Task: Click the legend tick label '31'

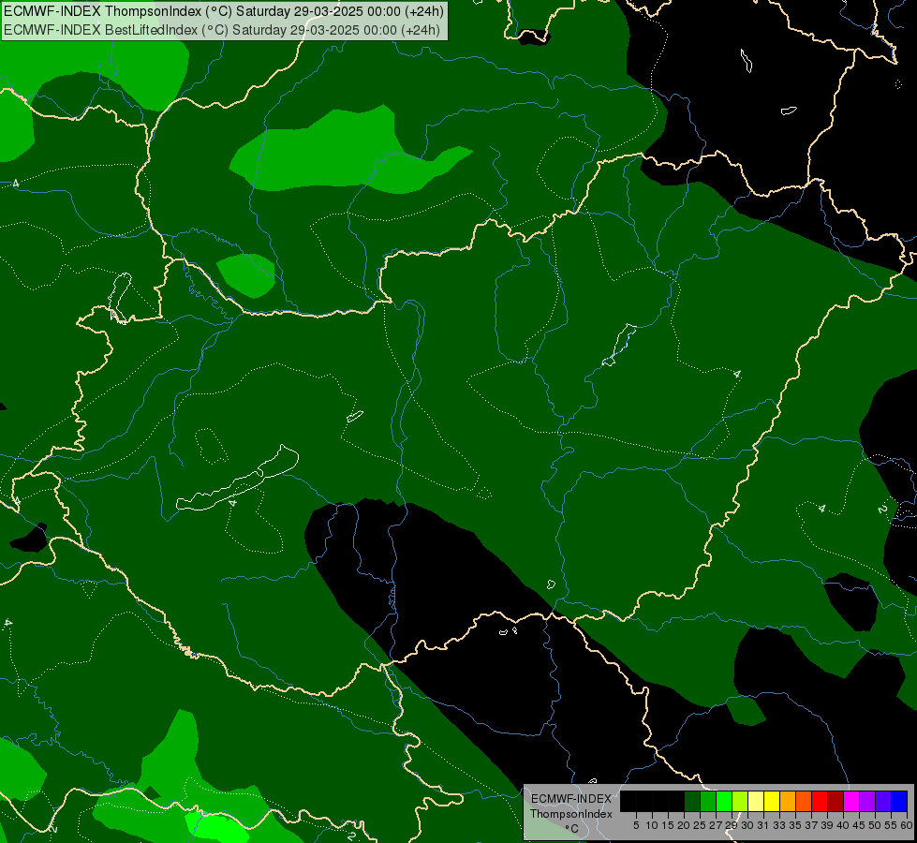Action: (763, 825)
